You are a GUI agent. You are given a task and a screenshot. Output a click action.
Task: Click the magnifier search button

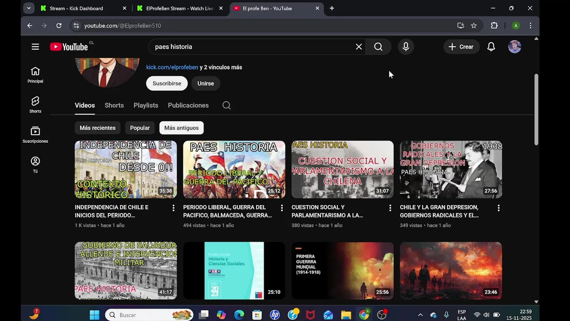pos(378,47)
